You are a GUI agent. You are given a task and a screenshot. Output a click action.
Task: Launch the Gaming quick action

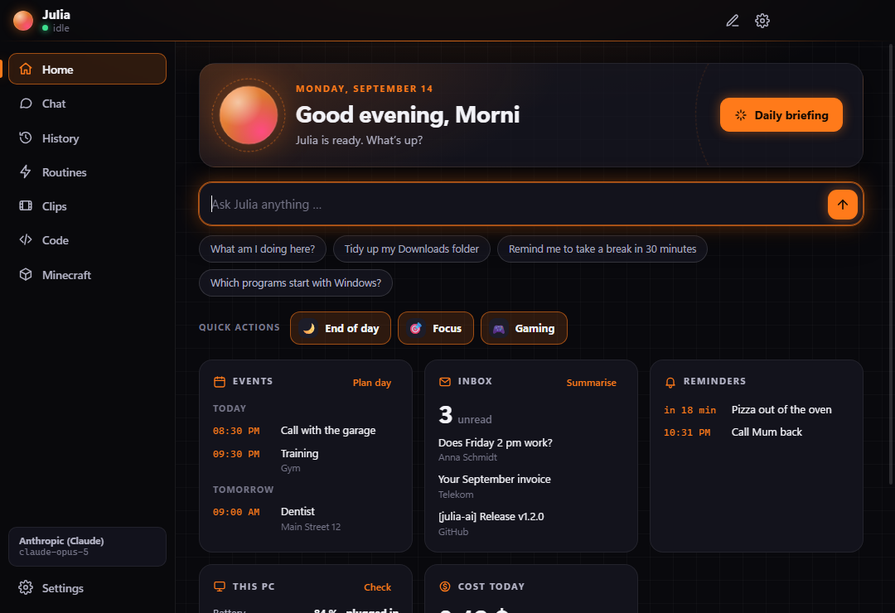[524, 328]
